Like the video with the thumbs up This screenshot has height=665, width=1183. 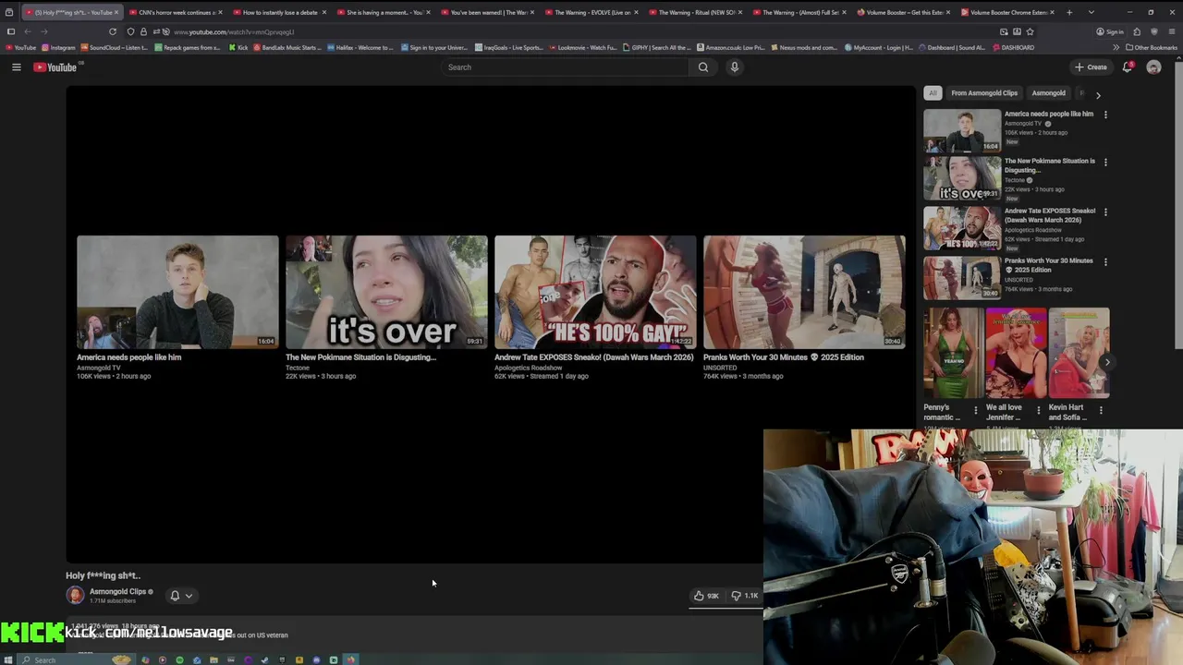(x=707, y=596)
